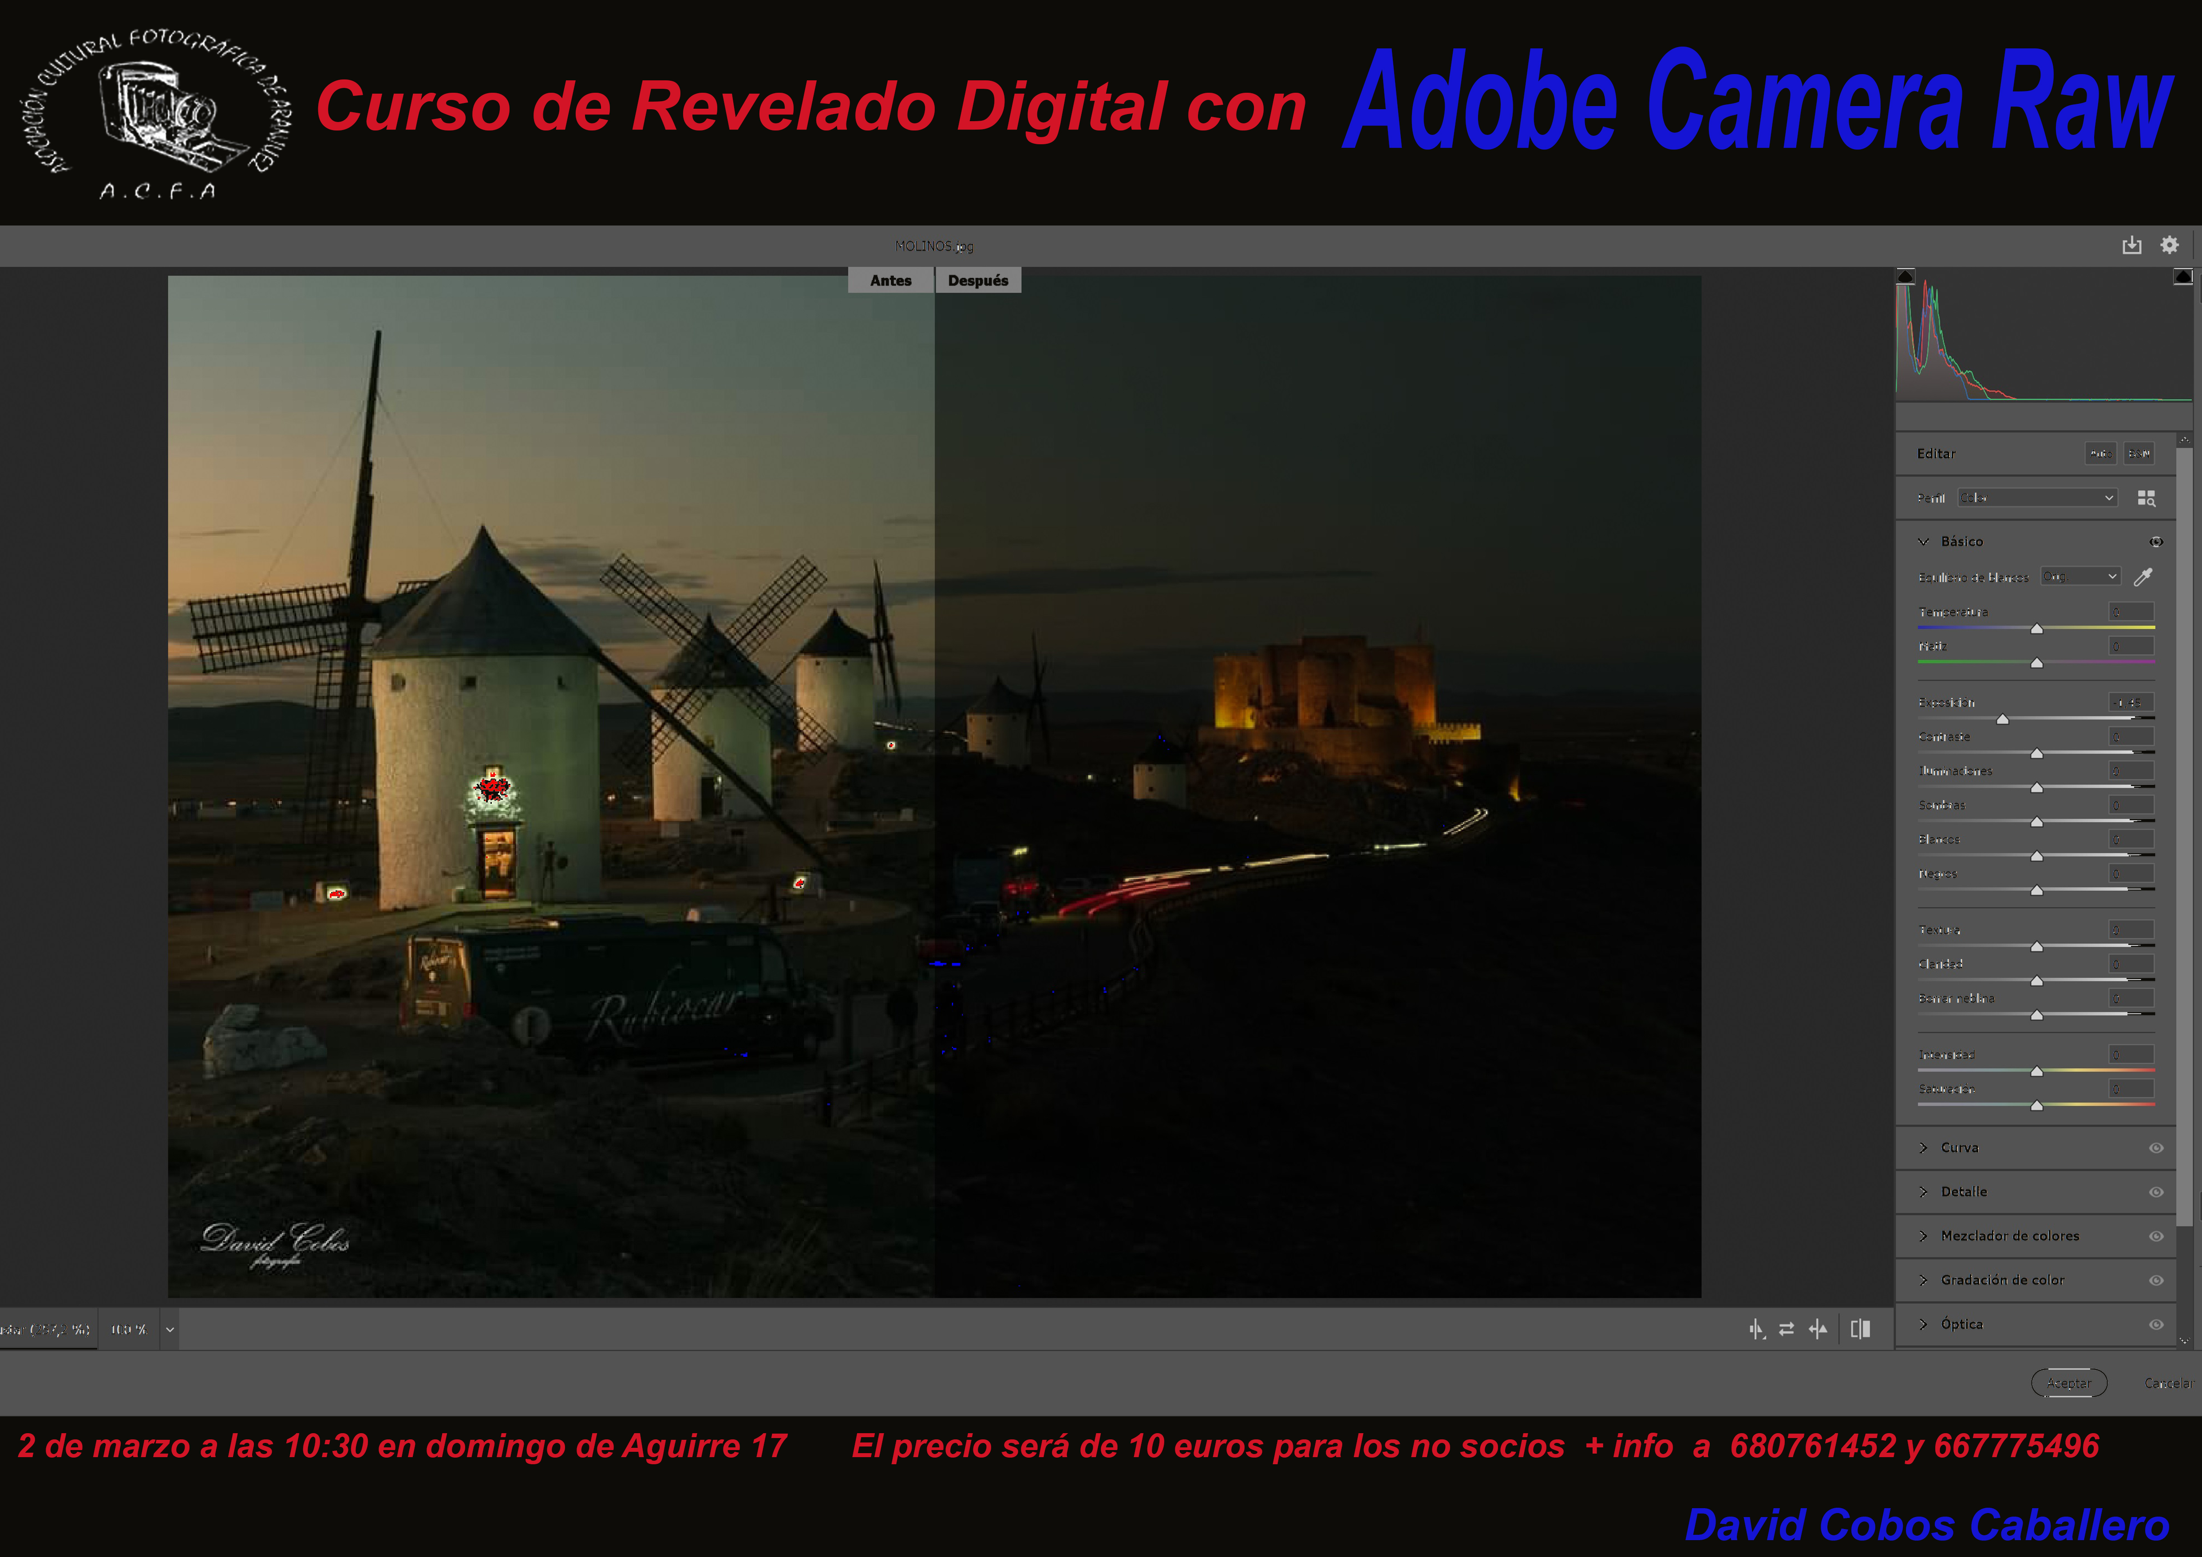Click the save image download icon
The image size is (2202, 1557).
[2131, 245]
